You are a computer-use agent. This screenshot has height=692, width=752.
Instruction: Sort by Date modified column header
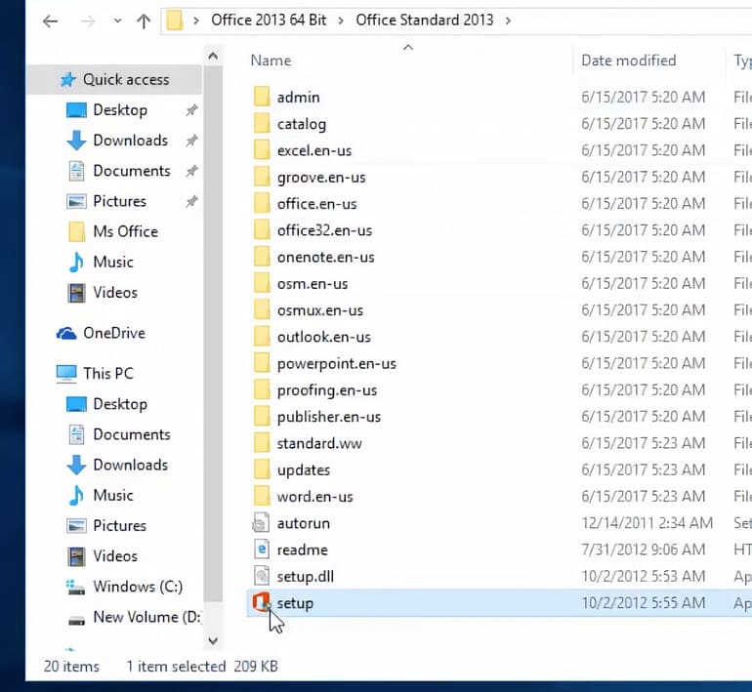[x=628, y=61]
